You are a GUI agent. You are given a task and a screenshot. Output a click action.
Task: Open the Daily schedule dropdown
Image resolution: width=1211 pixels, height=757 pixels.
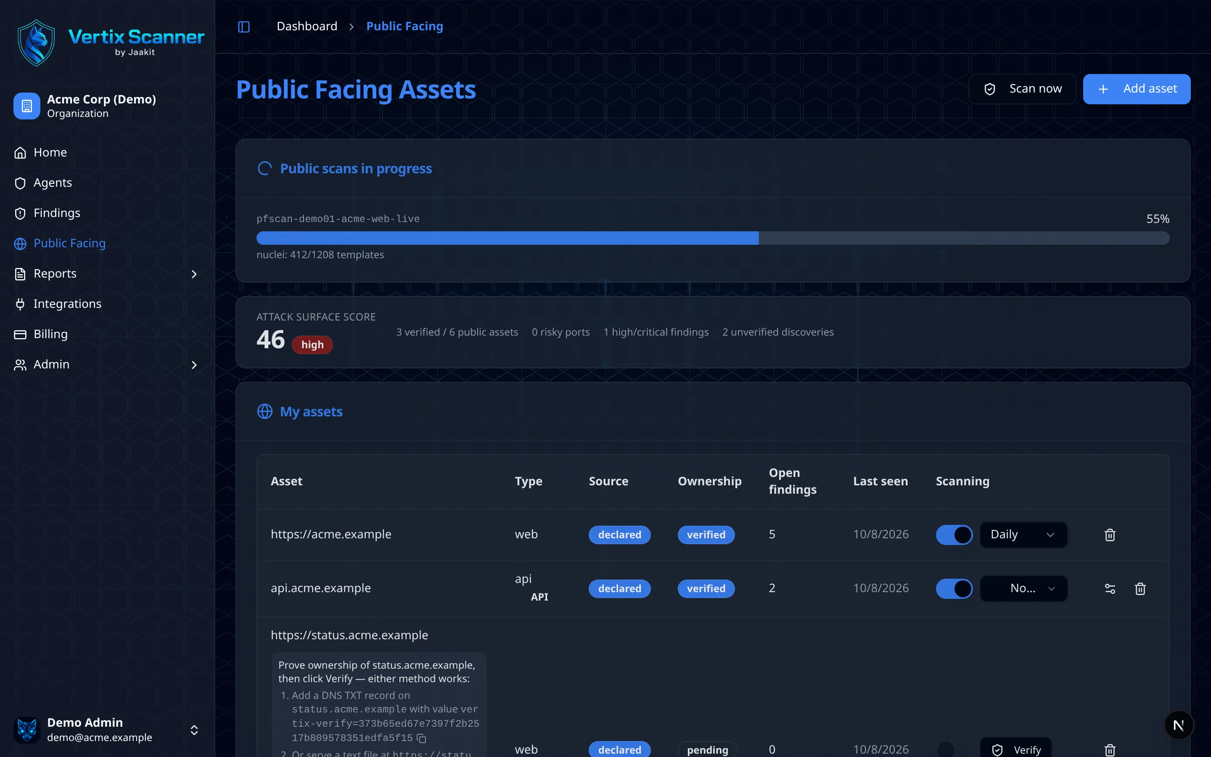(1023, 535)
